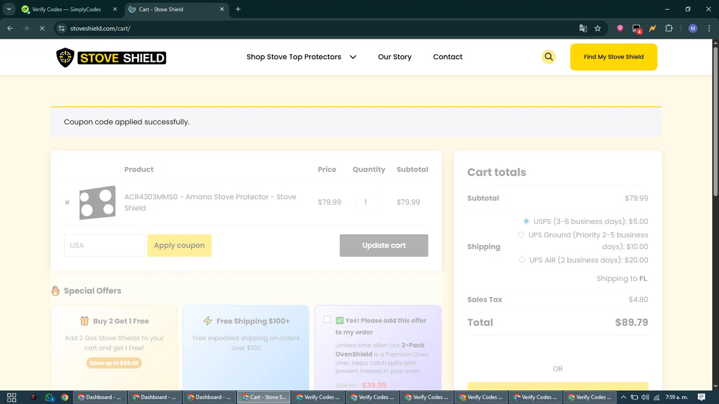Click the 7:59 a. m. taskbar clock
719x404 pixels.
point(677,397)
